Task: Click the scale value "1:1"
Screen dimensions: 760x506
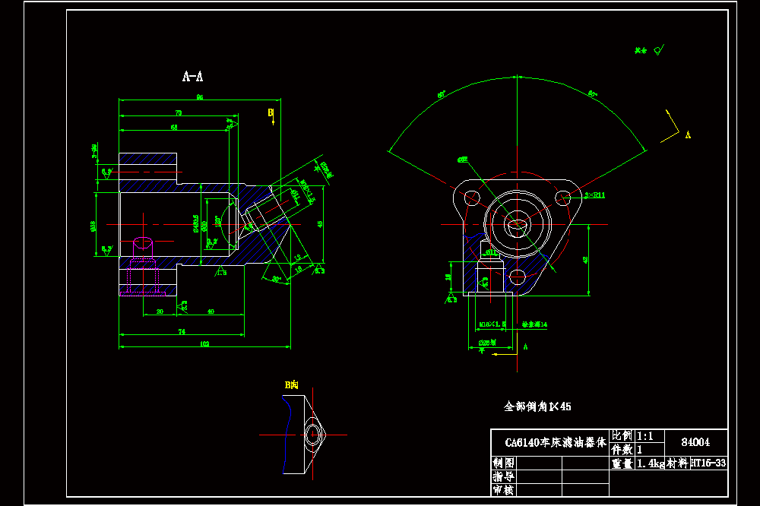Action: (645, 436)
